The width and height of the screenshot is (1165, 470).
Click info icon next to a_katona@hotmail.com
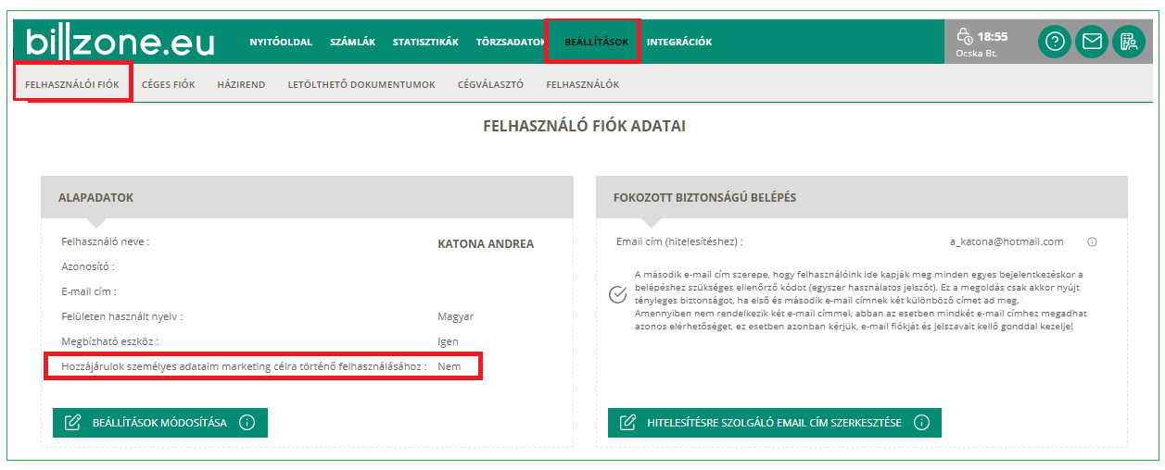(x=1092, y=241)
